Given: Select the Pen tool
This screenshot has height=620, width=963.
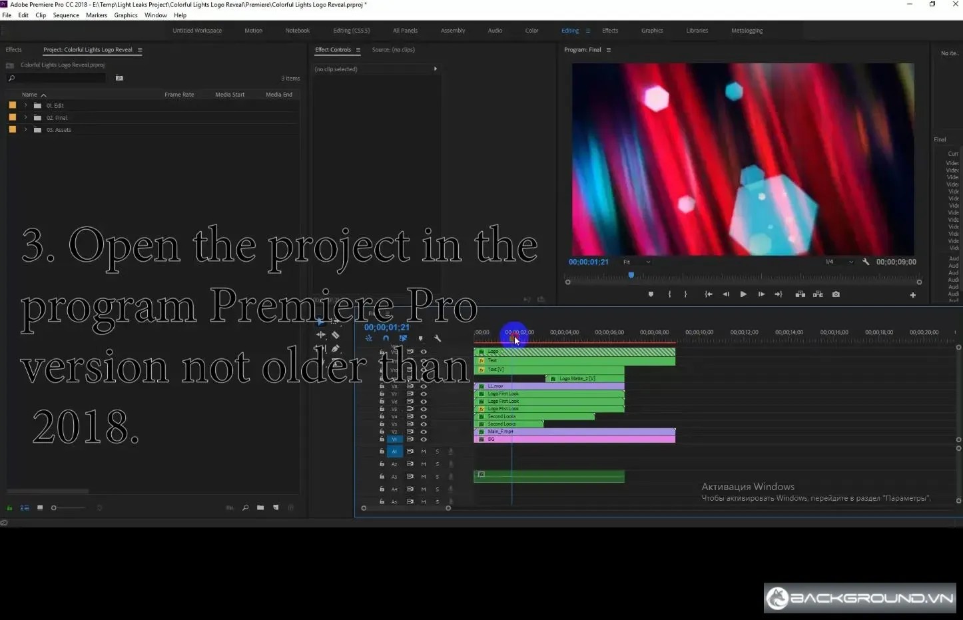Looking at the screenshot, I should [x=336, y=348].
